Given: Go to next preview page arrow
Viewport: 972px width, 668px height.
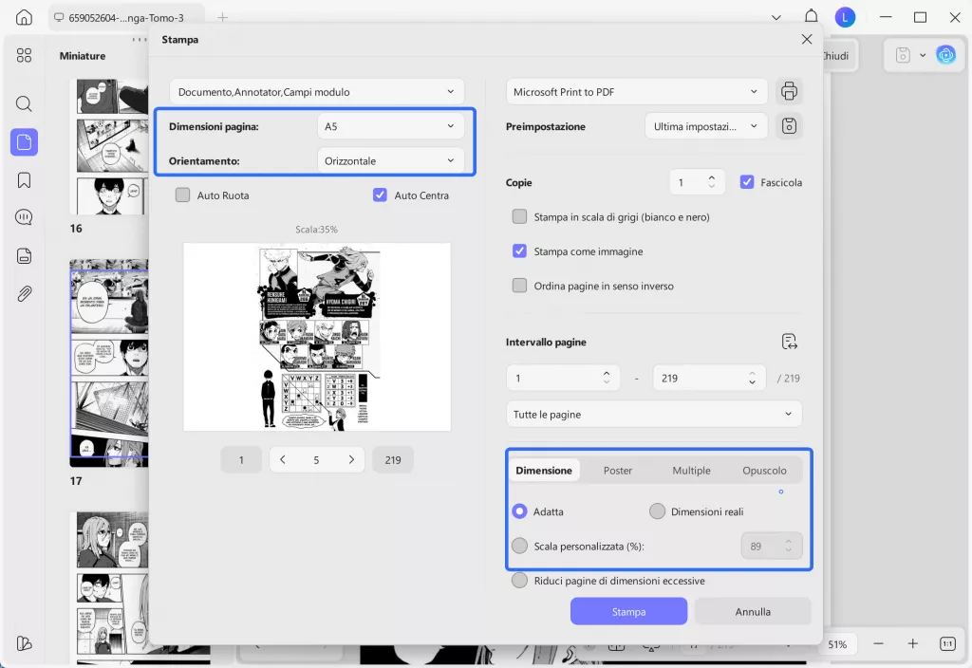Looking at the screenshot, I should tap(351, 460).
